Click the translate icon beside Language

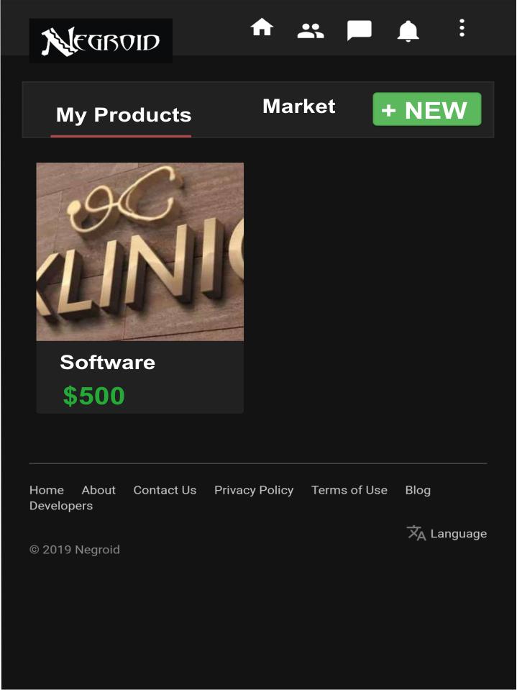tap(416, 533)
